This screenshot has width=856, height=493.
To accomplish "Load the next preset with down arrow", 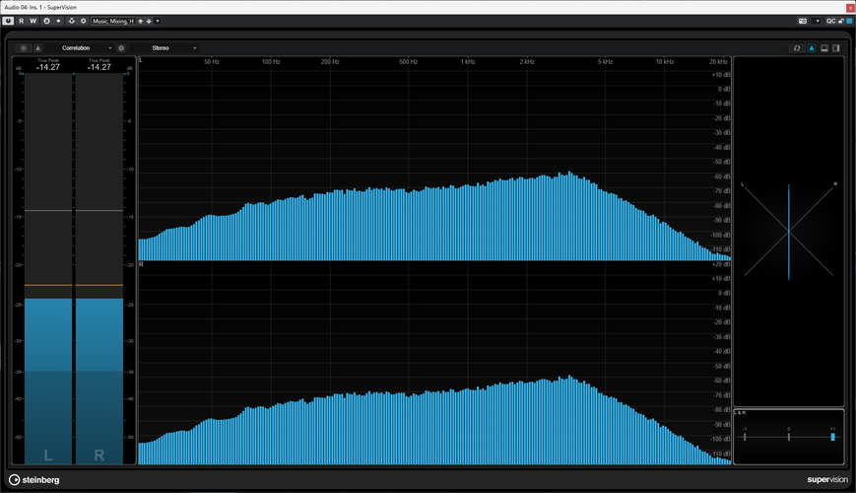I will coord(149,21).
